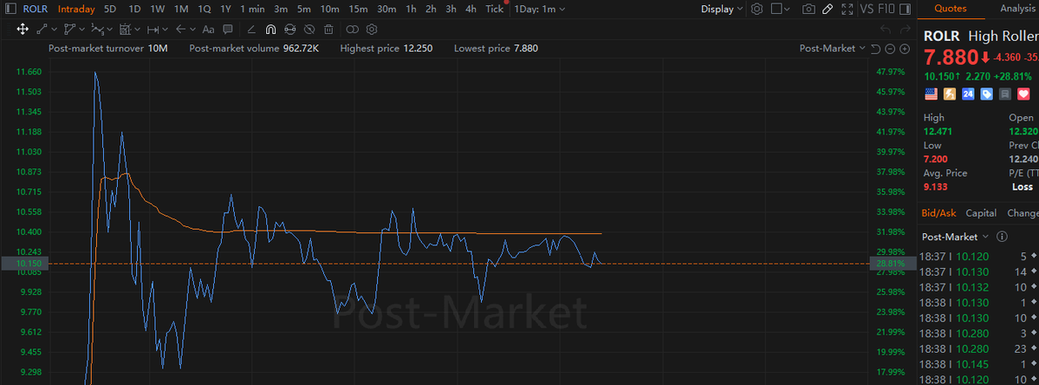The width and height of the screenshot is (1039, 385).
Task: Switch to the 4h timeframe
Action: pyautogui.click(x=471, y=10)
